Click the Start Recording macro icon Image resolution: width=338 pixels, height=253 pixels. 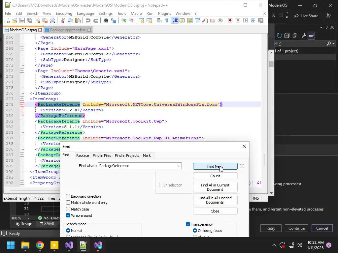pos(230,21)
